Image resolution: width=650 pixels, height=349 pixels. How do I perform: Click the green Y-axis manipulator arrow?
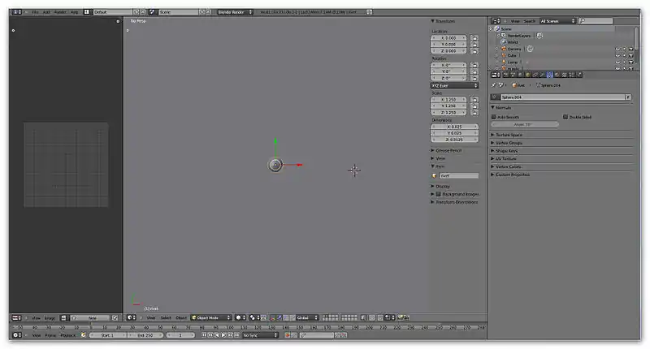(275, 141)
